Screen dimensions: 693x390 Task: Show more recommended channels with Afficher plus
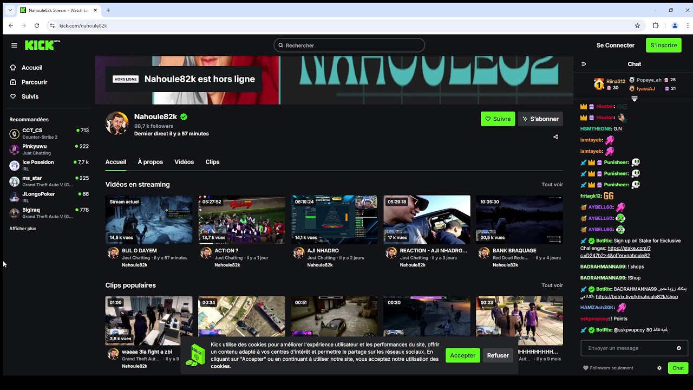pyautogui.click(x=23, y=229)
